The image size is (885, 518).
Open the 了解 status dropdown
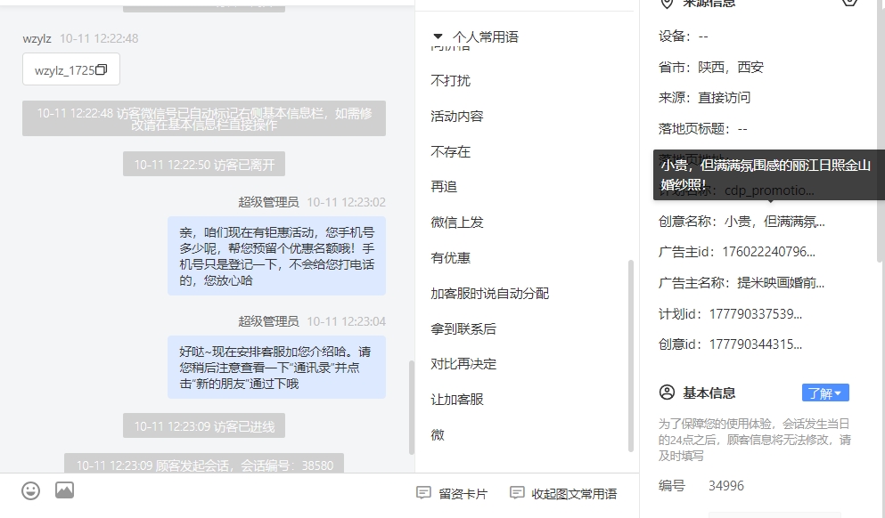coord(825,393)
